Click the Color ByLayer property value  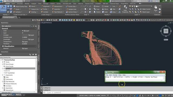tap(26, 31)
